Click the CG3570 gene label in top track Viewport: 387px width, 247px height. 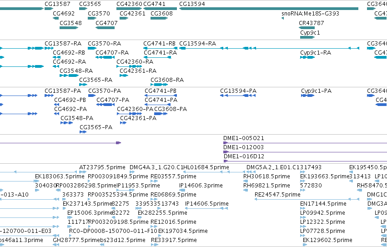[99, 14]
